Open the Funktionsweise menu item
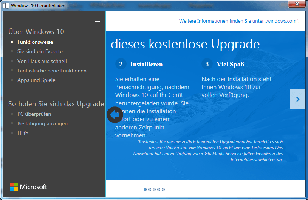 pyautogui.click(x=35, y=42)
